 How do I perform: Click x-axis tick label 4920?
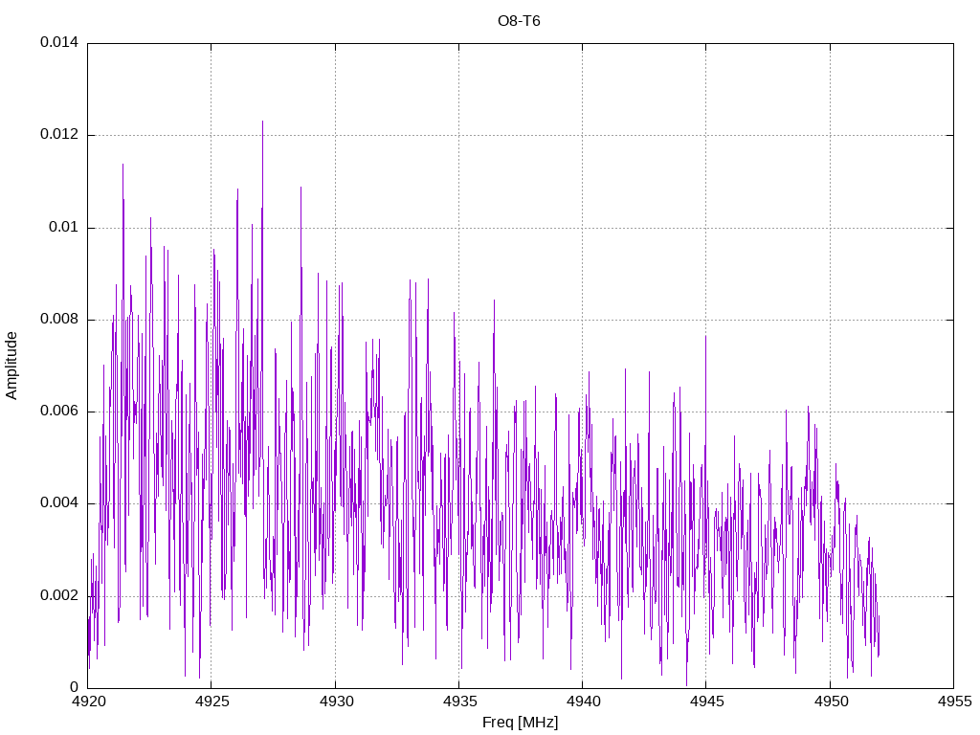[88, 702]
